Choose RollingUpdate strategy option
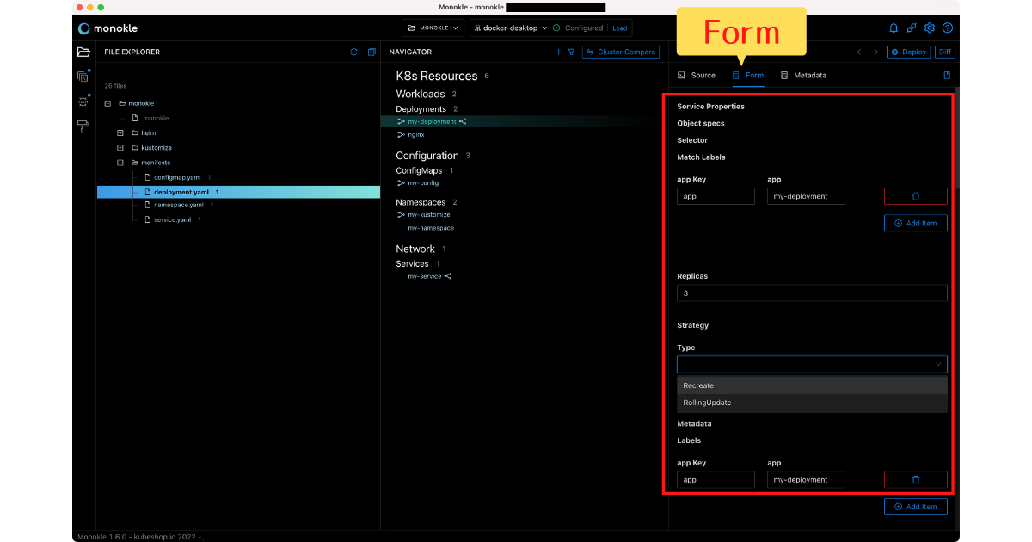Screen dimensions: 1032x542 [x=812, y=403]
